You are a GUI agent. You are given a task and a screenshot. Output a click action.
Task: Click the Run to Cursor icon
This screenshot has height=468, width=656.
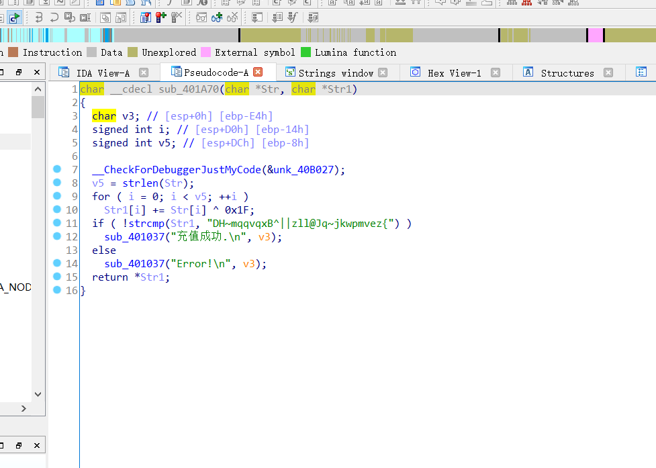pyautogui.click(x=85, y=17)
